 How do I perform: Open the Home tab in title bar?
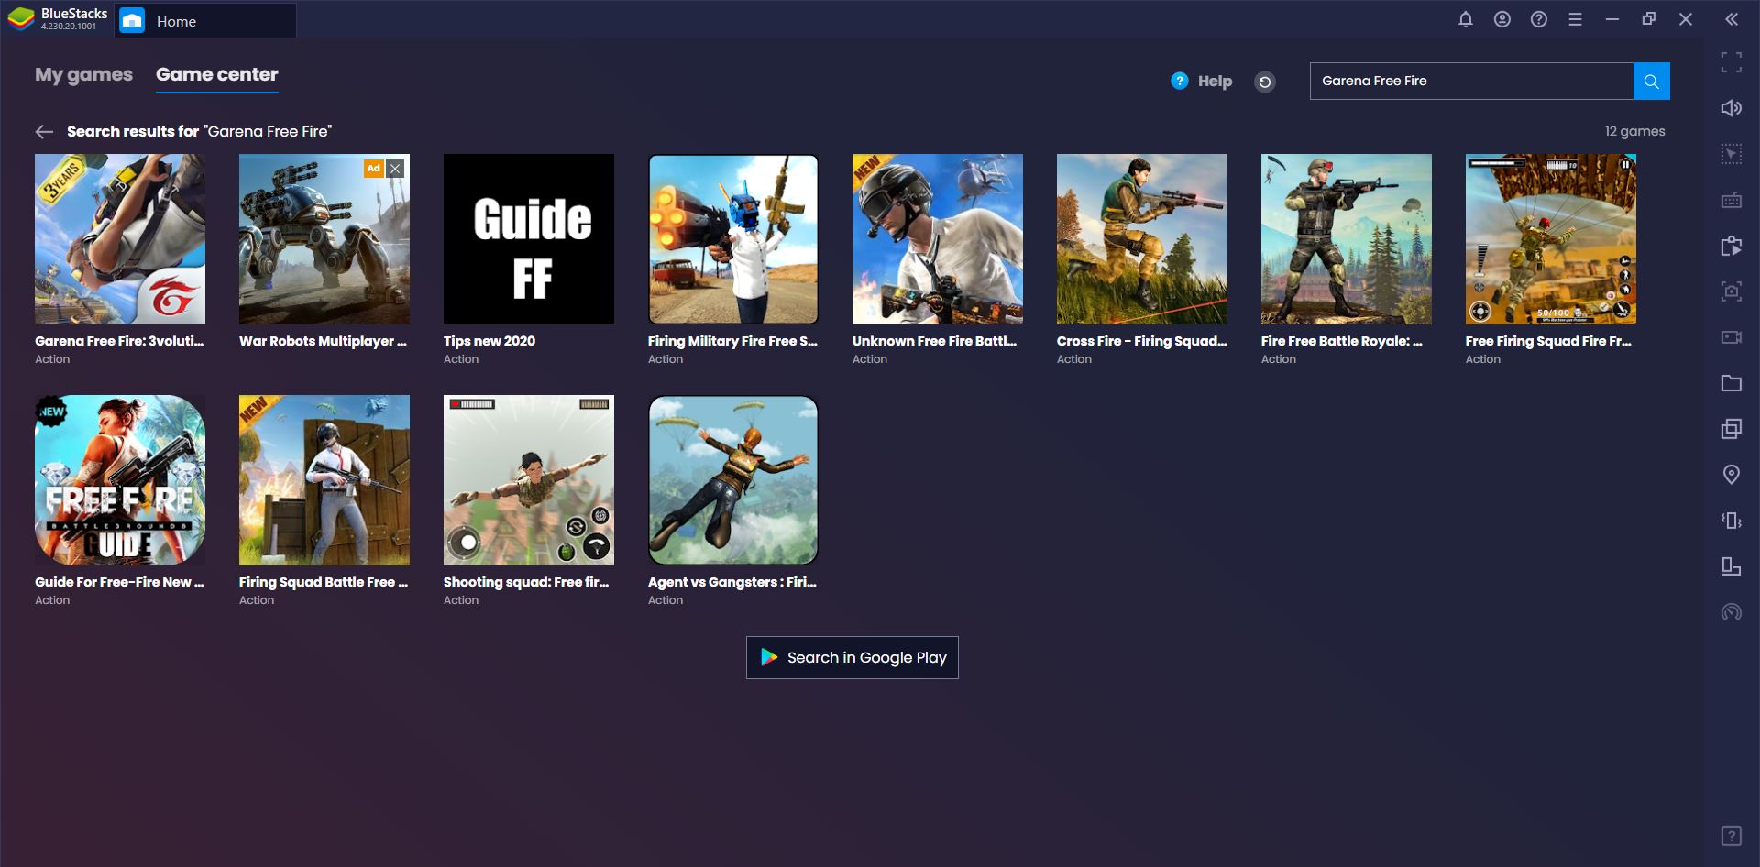[x=205, y=21]
